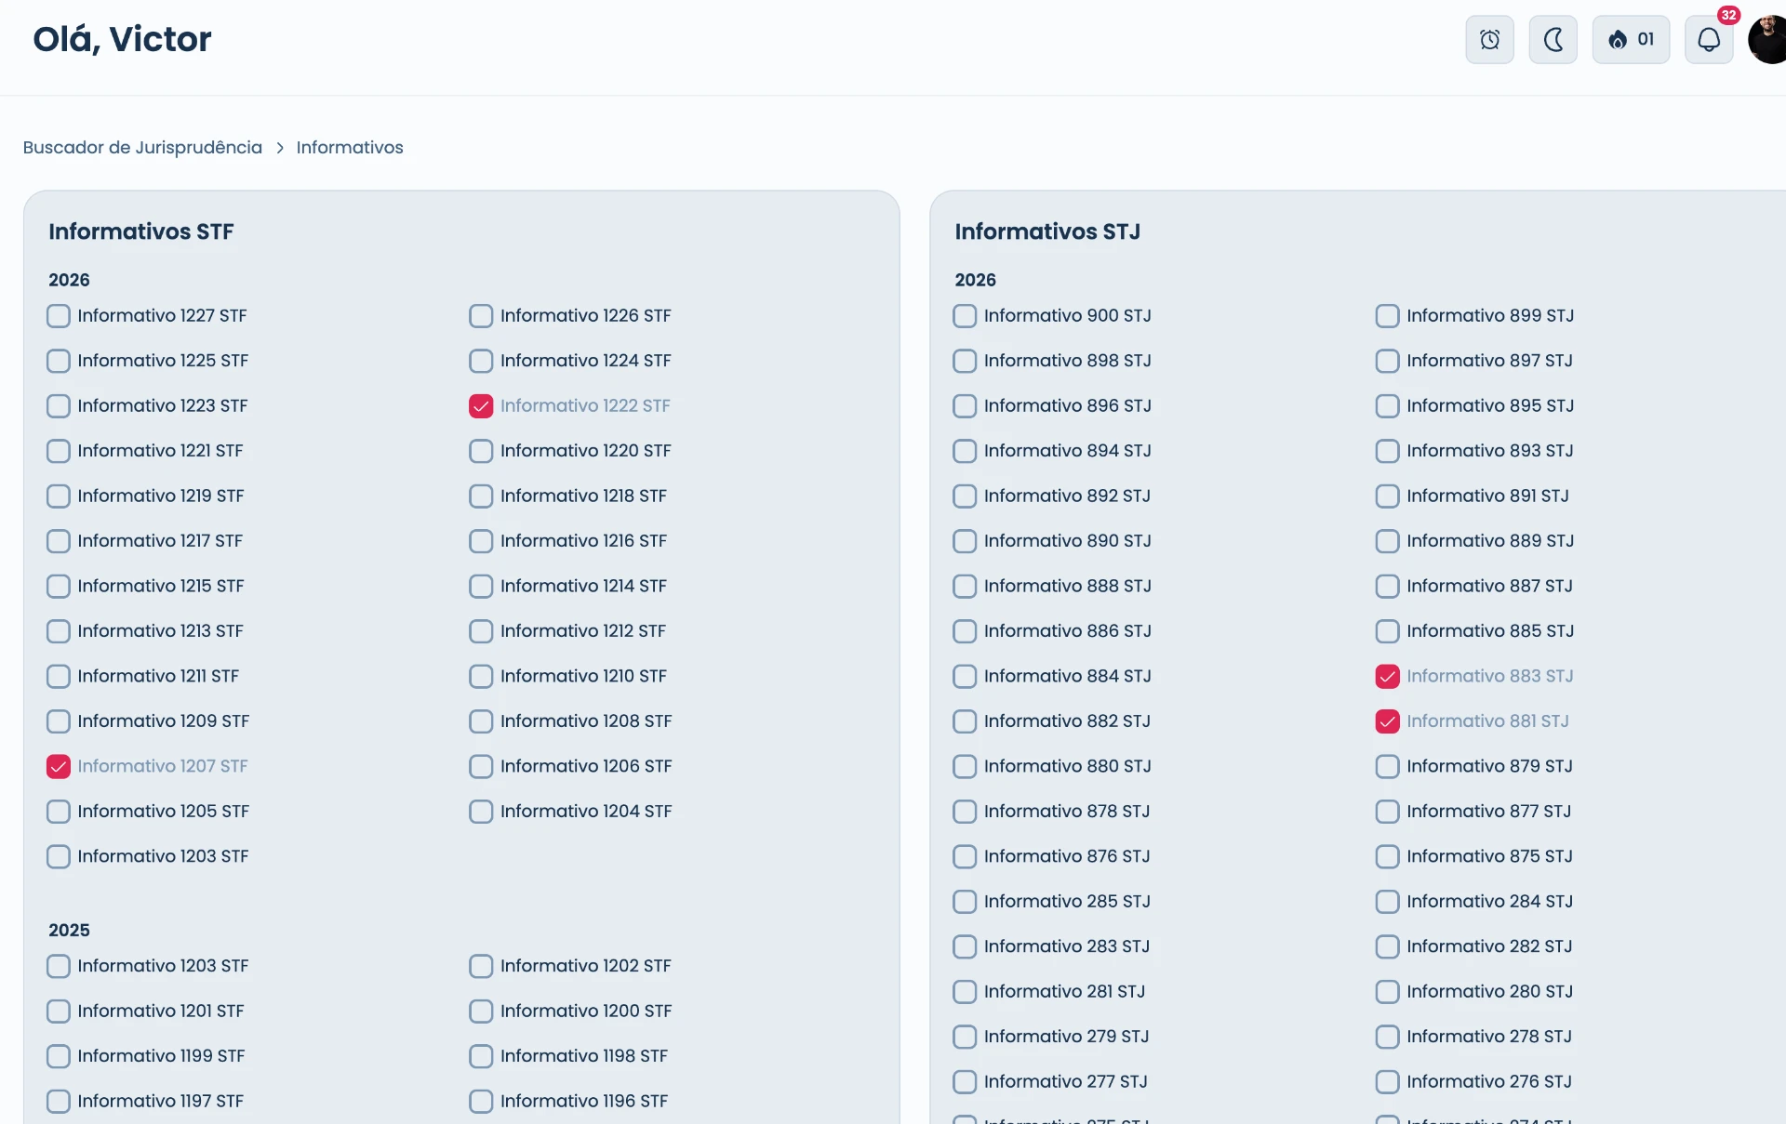Screen dimensions: 1786x1124
Task: Select the Informativo 891 STJ label
Action: click(x=1487, y=496)
